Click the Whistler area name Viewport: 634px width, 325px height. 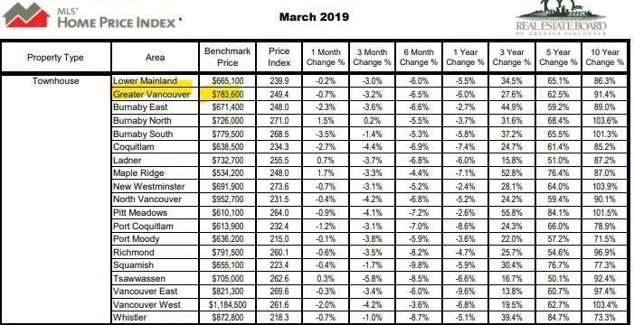pyautogui.click(x=130, y=318)
